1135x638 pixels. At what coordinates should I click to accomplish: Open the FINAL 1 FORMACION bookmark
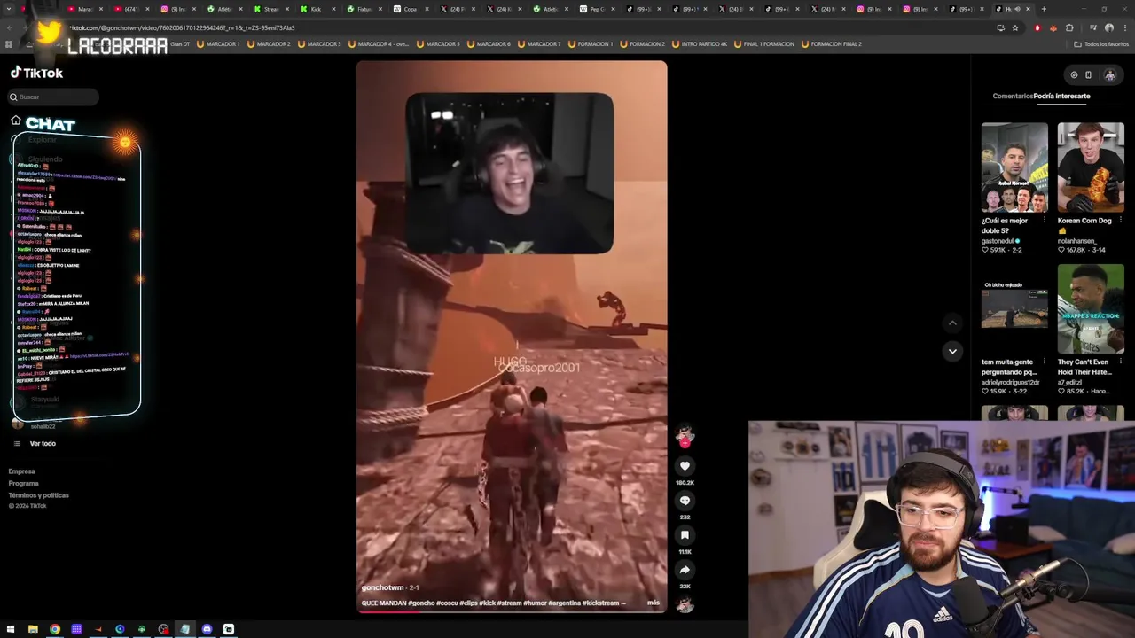pyautogui.click(x=764, y=43)
